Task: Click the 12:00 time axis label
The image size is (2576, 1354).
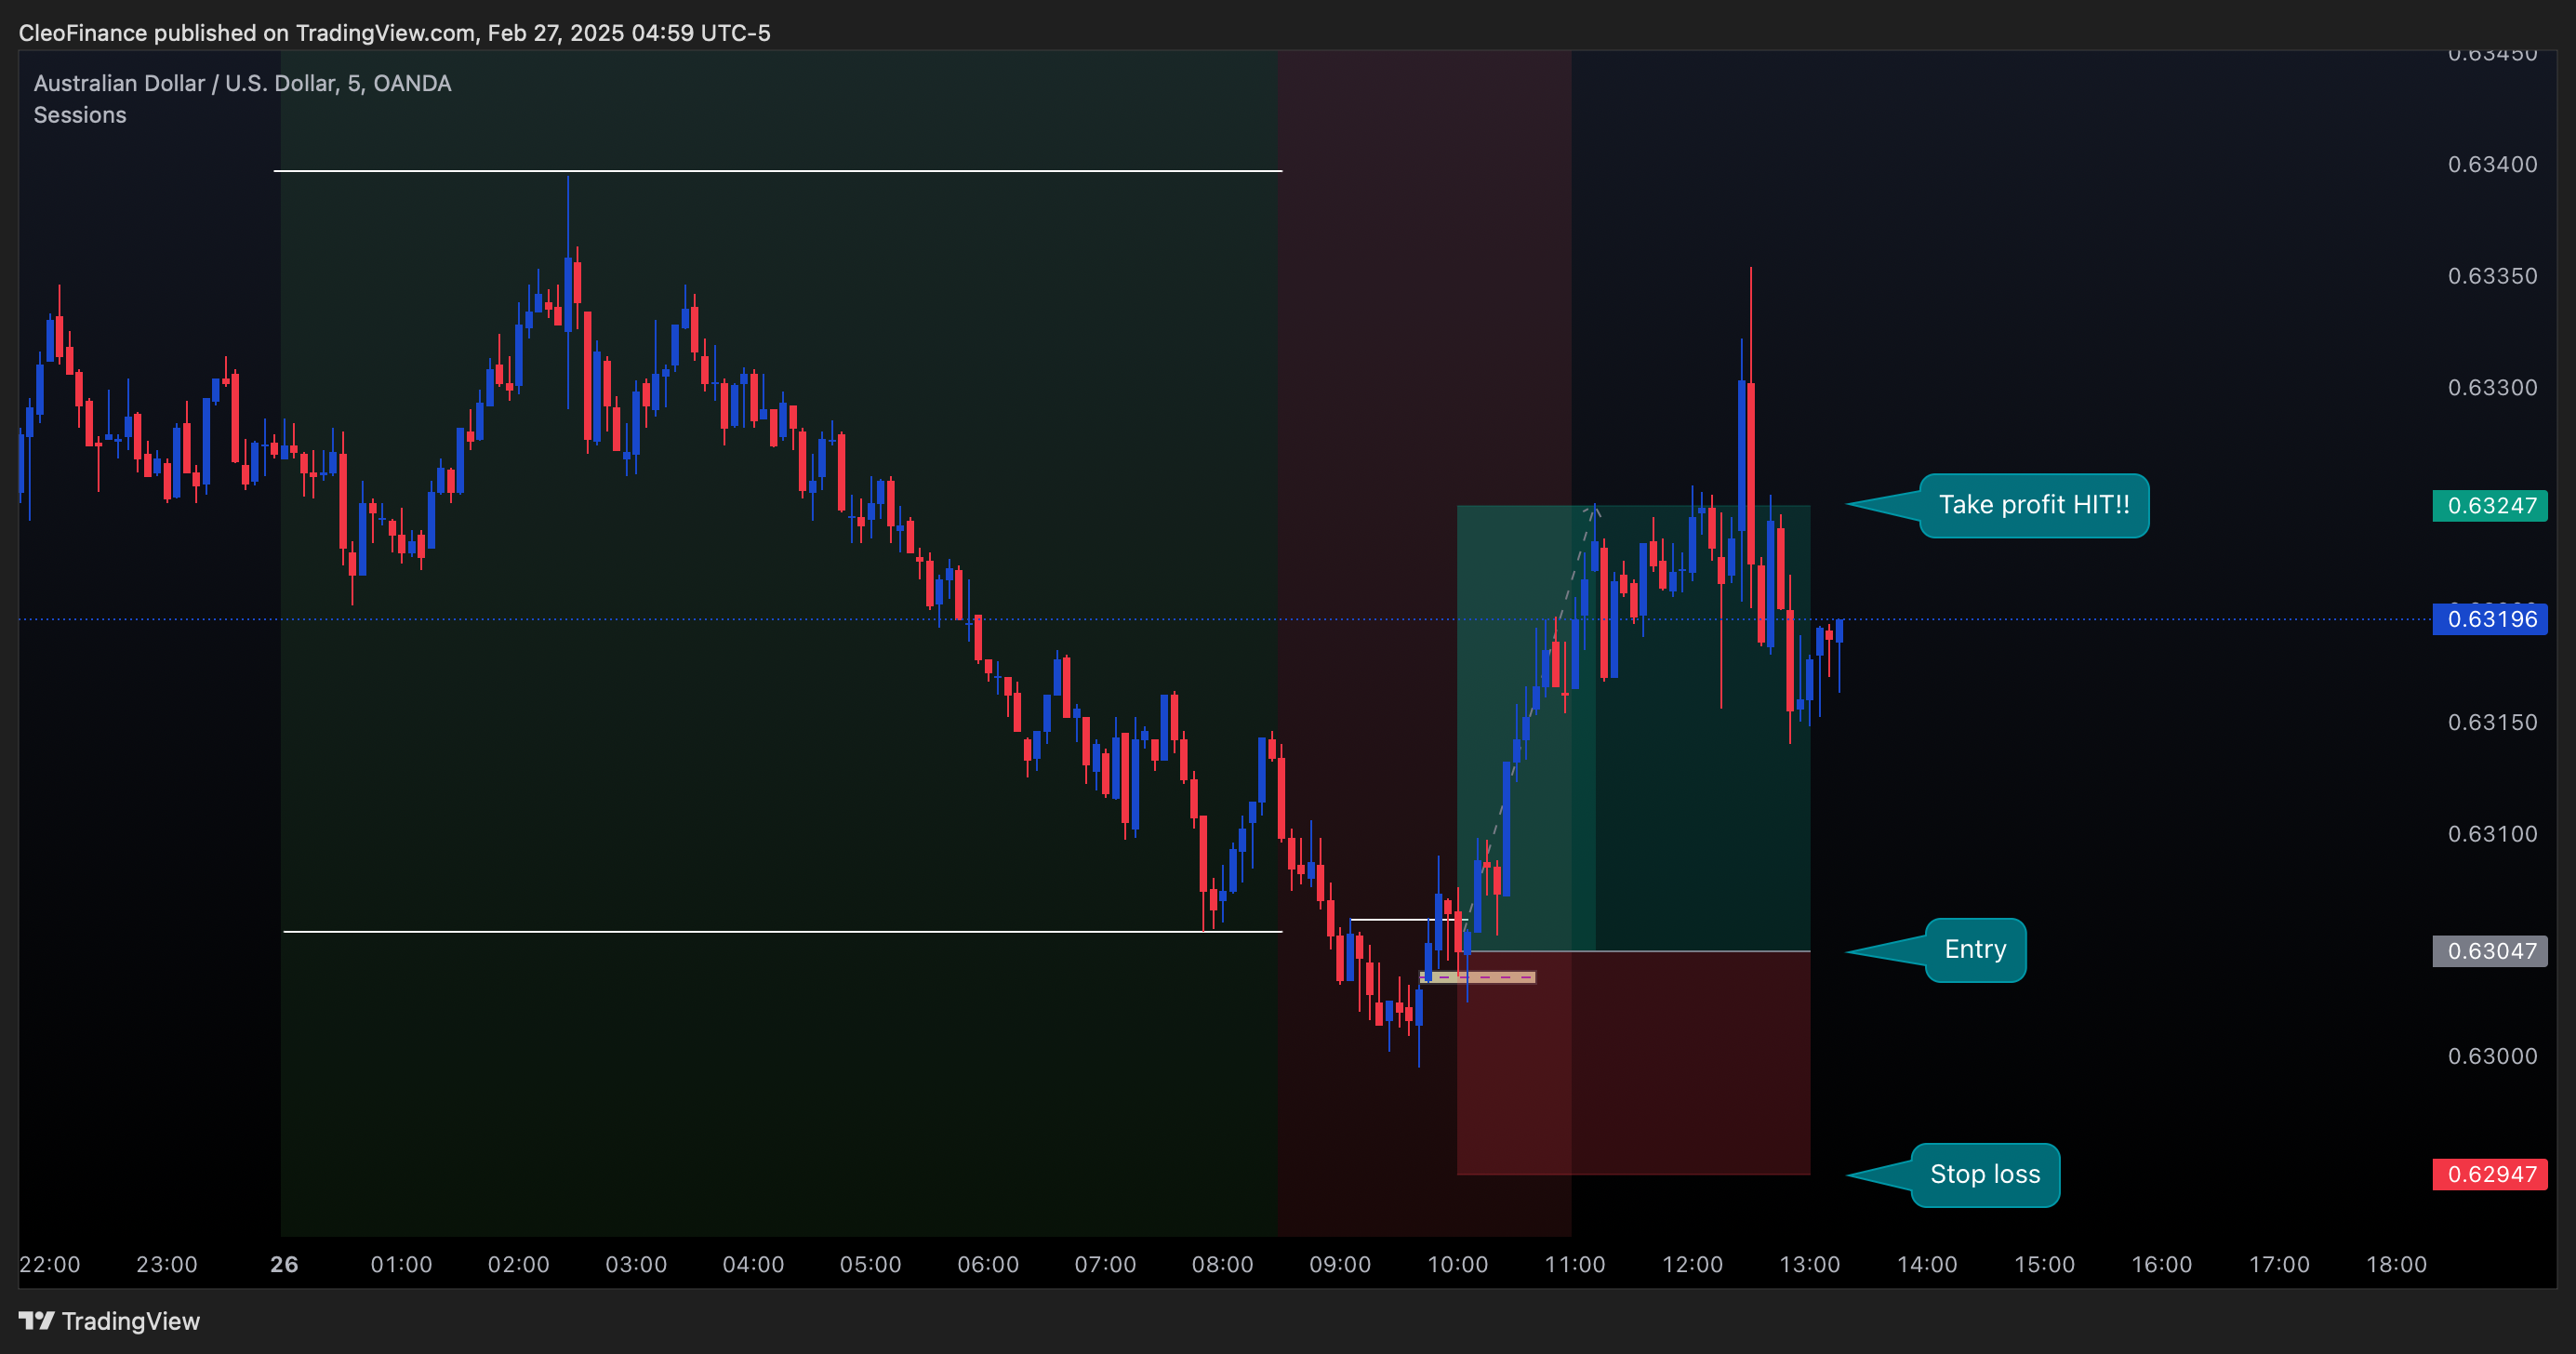Action: [x=1692, y=1264]
